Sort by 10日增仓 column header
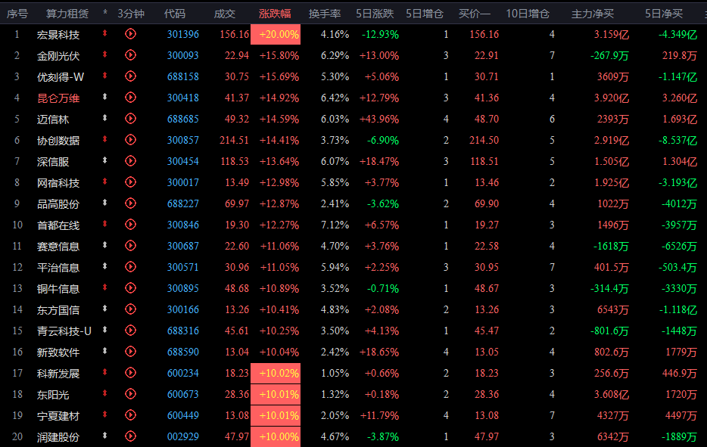This screenshot has width=707, height=447. pos(528,14)
